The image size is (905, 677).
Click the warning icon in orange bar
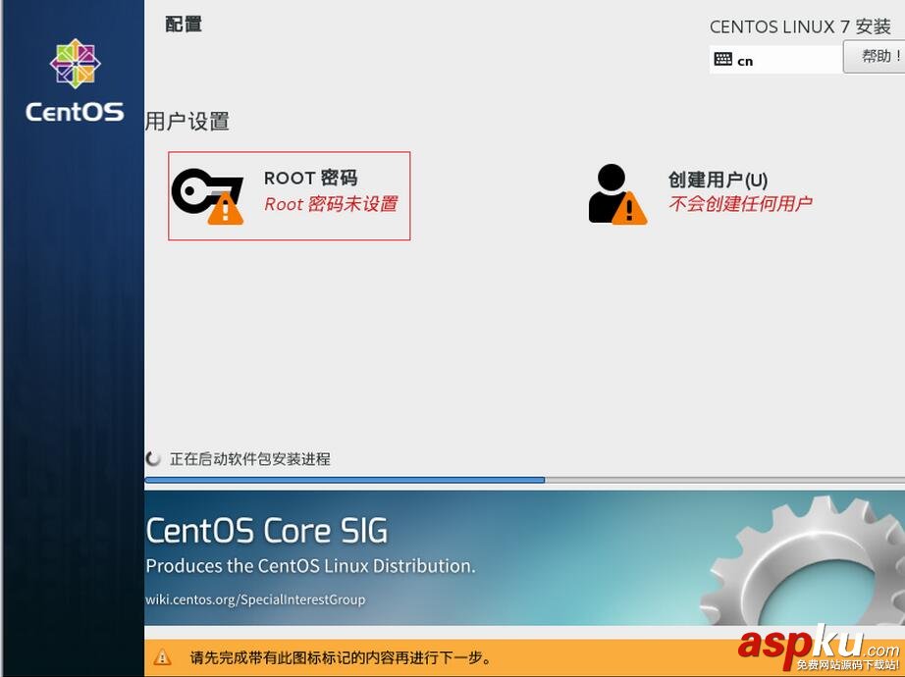162,656
